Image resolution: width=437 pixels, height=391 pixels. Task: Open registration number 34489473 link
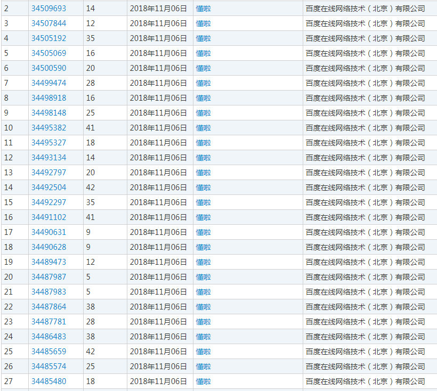pos(49,262)
